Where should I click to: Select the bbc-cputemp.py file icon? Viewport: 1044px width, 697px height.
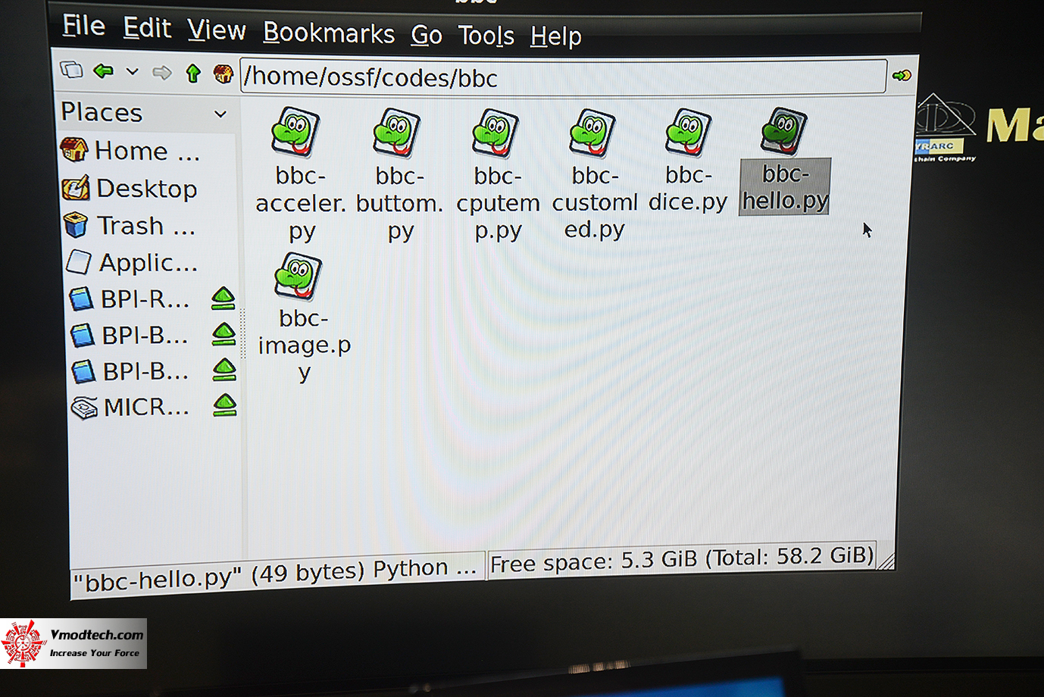pyautogui.click(x=495, y=133)
